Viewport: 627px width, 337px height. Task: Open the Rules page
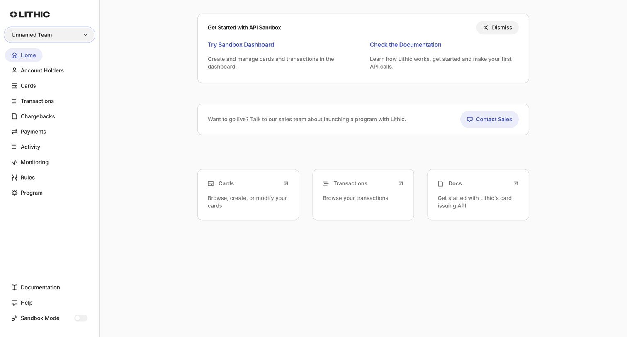23,178
